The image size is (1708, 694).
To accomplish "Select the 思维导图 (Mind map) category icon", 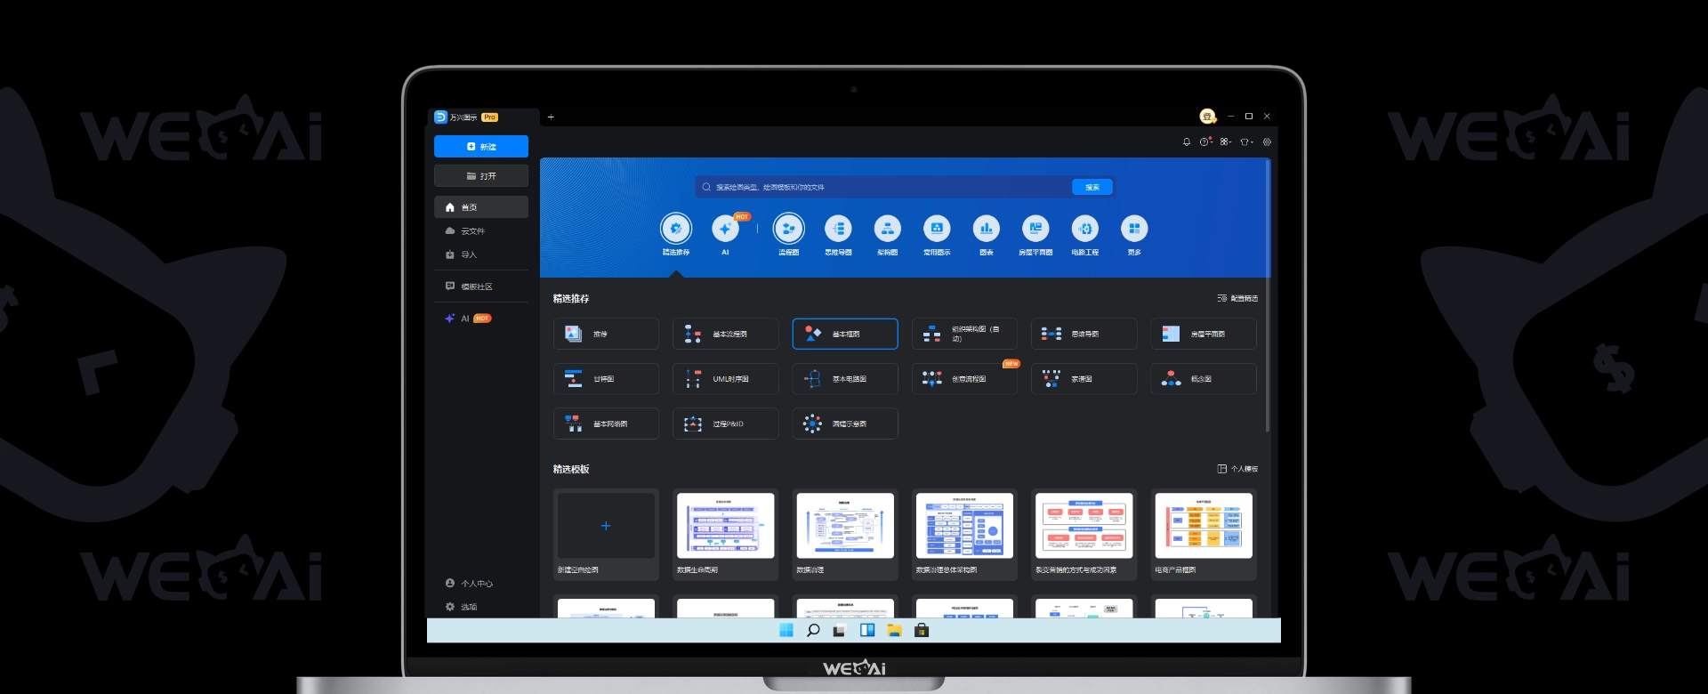I will pos(838,230).
